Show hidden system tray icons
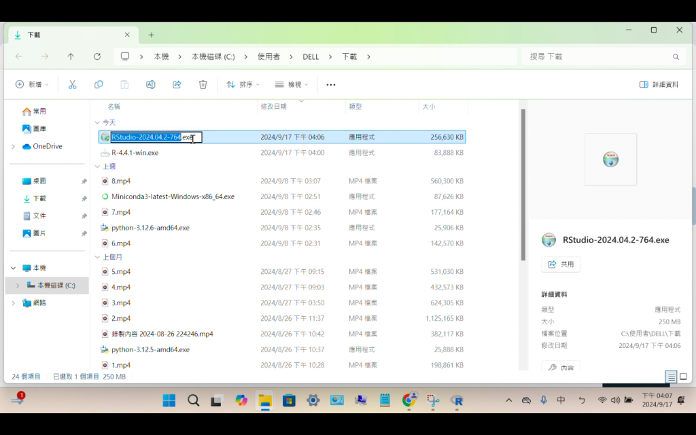Image resolution: width=696 pixels, height=435 pixels. tap(508, 400)
